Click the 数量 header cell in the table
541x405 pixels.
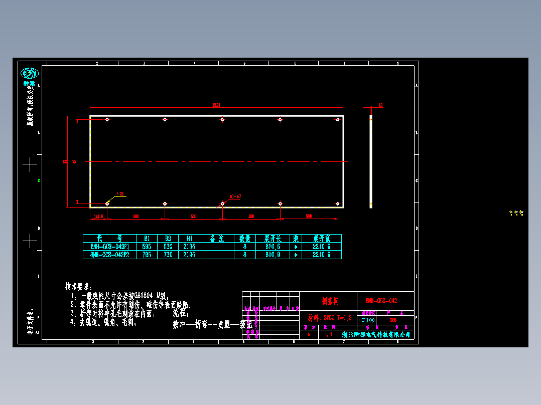245,239
